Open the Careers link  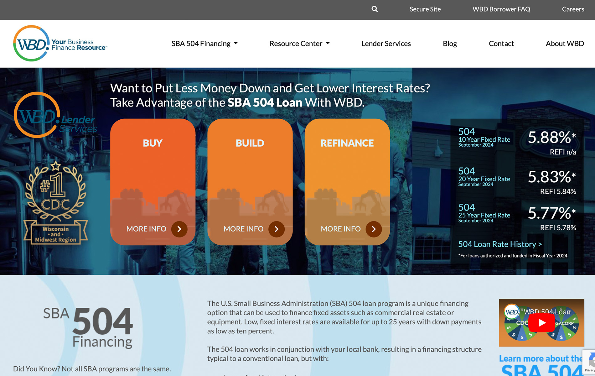(573, 9)
